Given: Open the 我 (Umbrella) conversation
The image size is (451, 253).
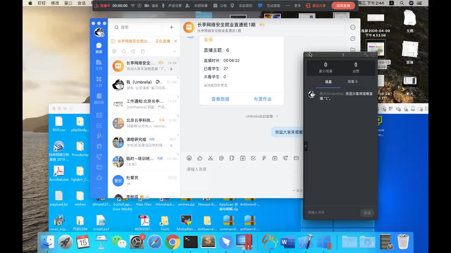Looking at the screenshot, I should click(x=144, y=85).
